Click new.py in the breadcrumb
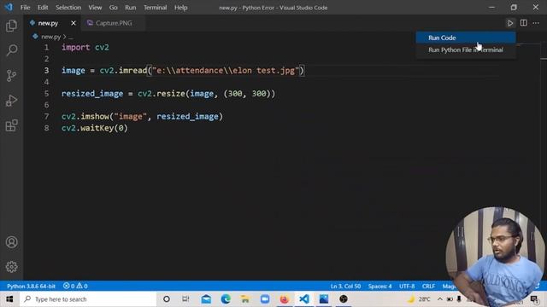 coord(50,37)
